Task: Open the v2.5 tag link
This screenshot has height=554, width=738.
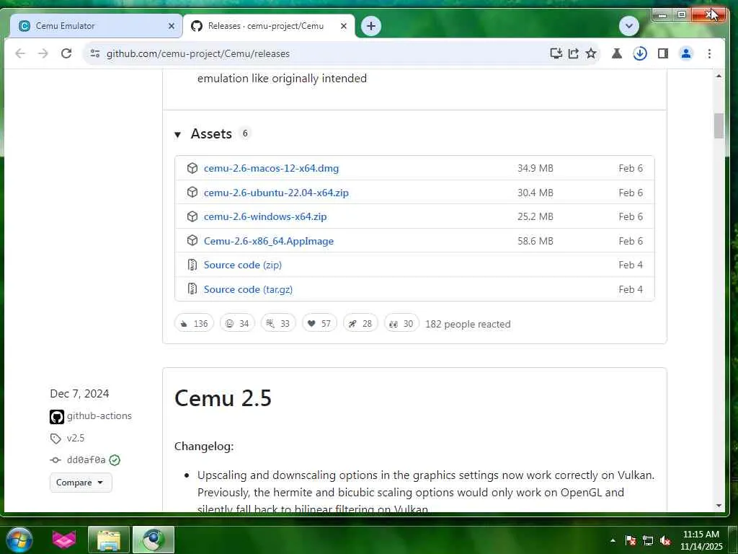Action: (75, 438)
